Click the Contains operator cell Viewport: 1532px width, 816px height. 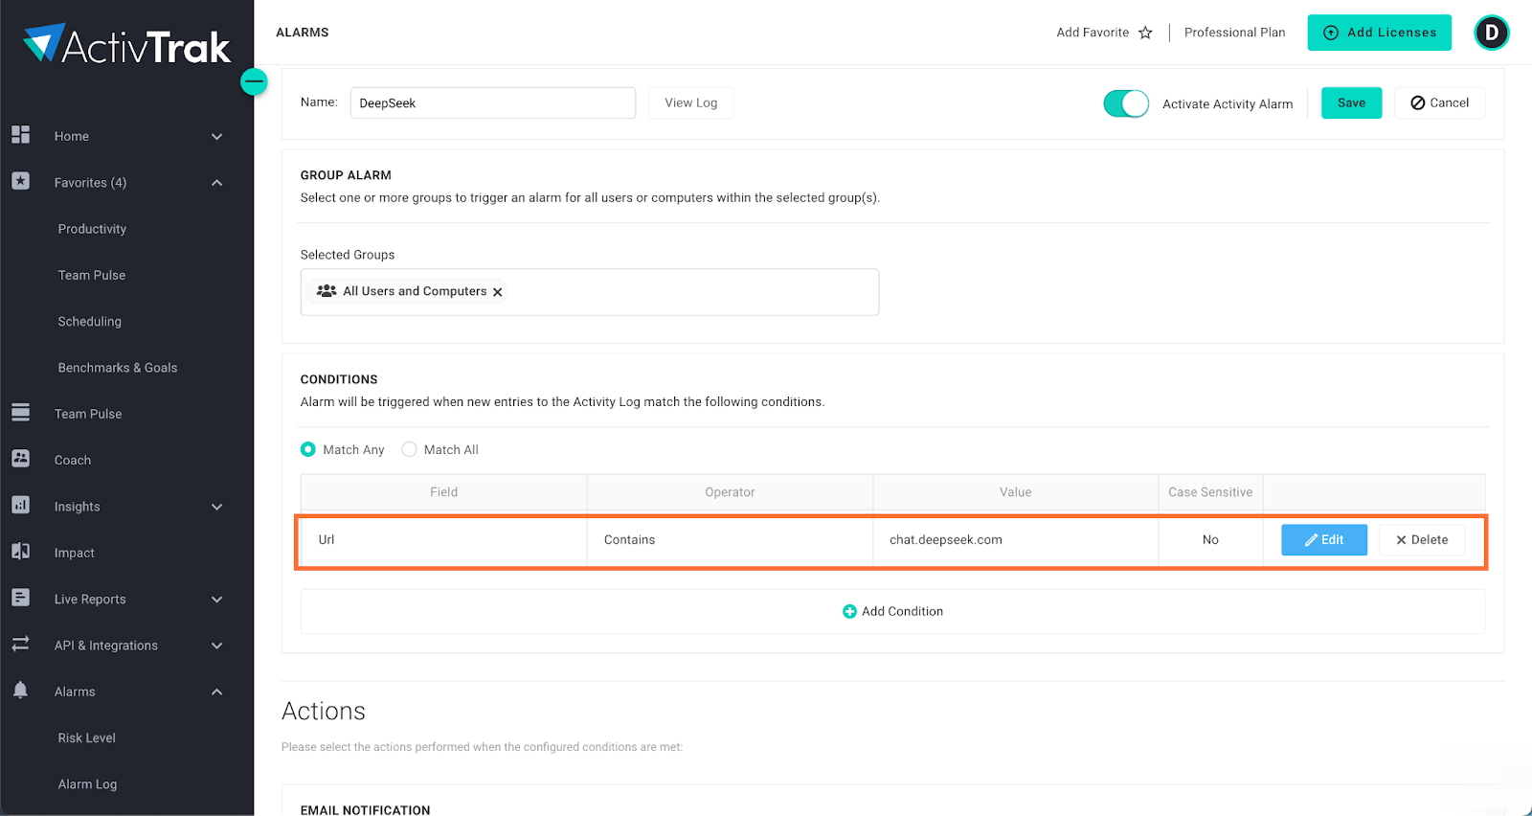730,540
